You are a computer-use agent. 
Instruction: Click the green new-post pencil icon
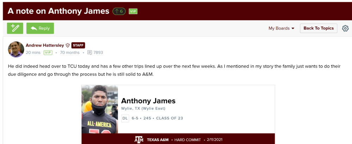coord(15,28)
